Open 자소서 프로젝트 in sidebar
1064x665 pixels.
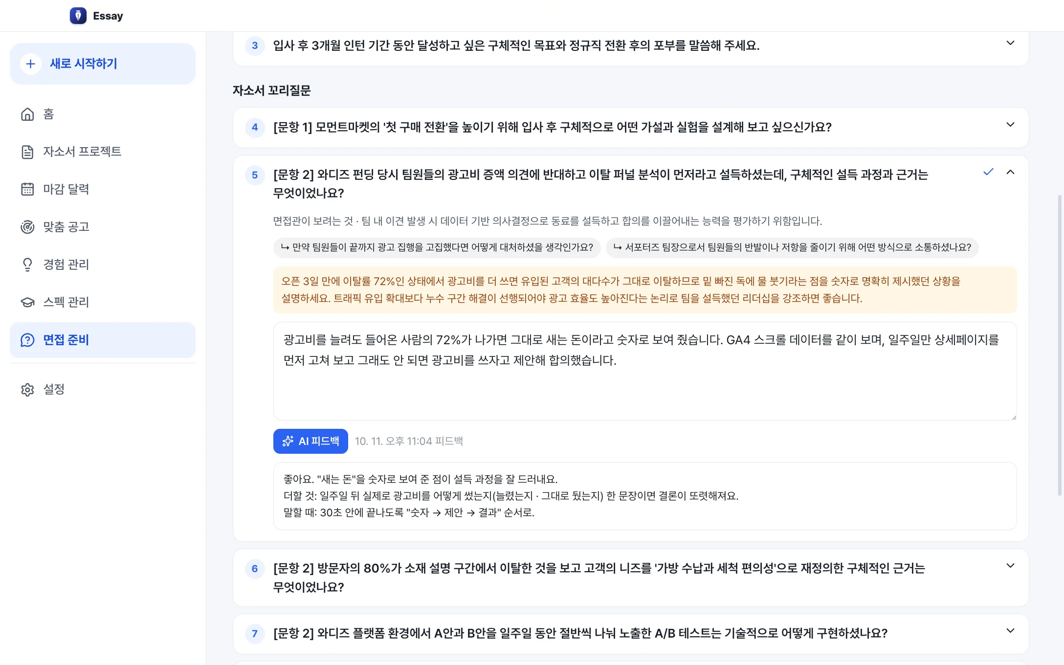[103, 152]
